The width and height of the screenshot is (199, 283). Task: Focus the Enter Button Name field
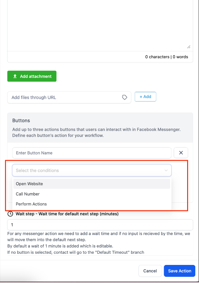(x=92, y=153)
